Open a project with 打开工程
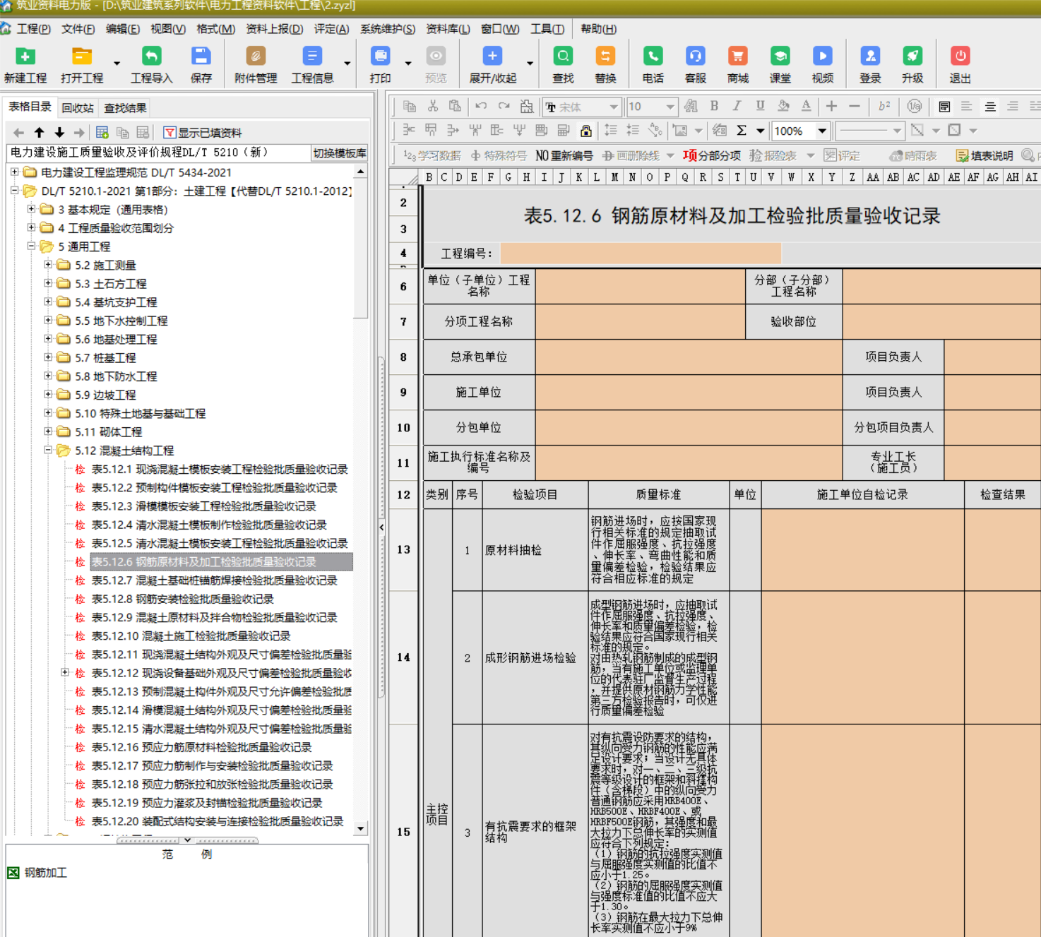This screenshot has height=937, width=1041. pos(82,56)
